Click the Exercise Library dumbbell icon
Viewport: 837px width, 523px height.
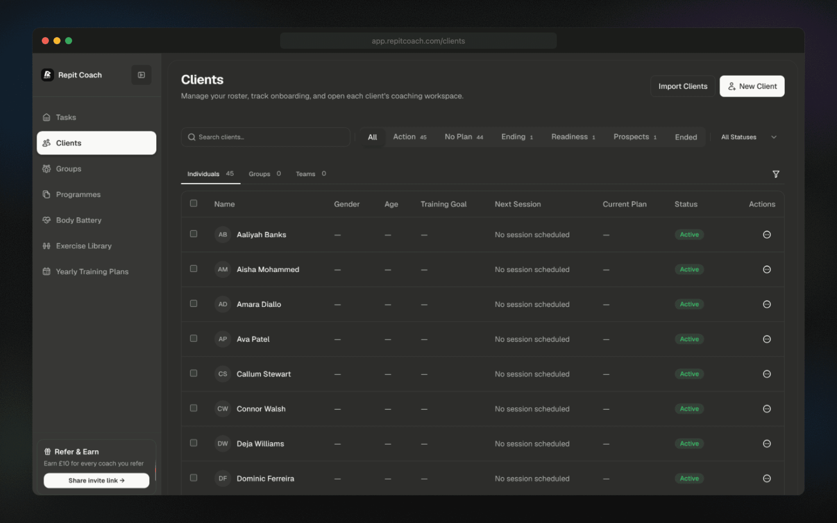click(46, 246)
